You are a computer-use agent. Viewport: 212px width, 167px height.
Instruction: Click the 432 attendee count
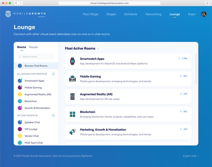tap(185, 129)
